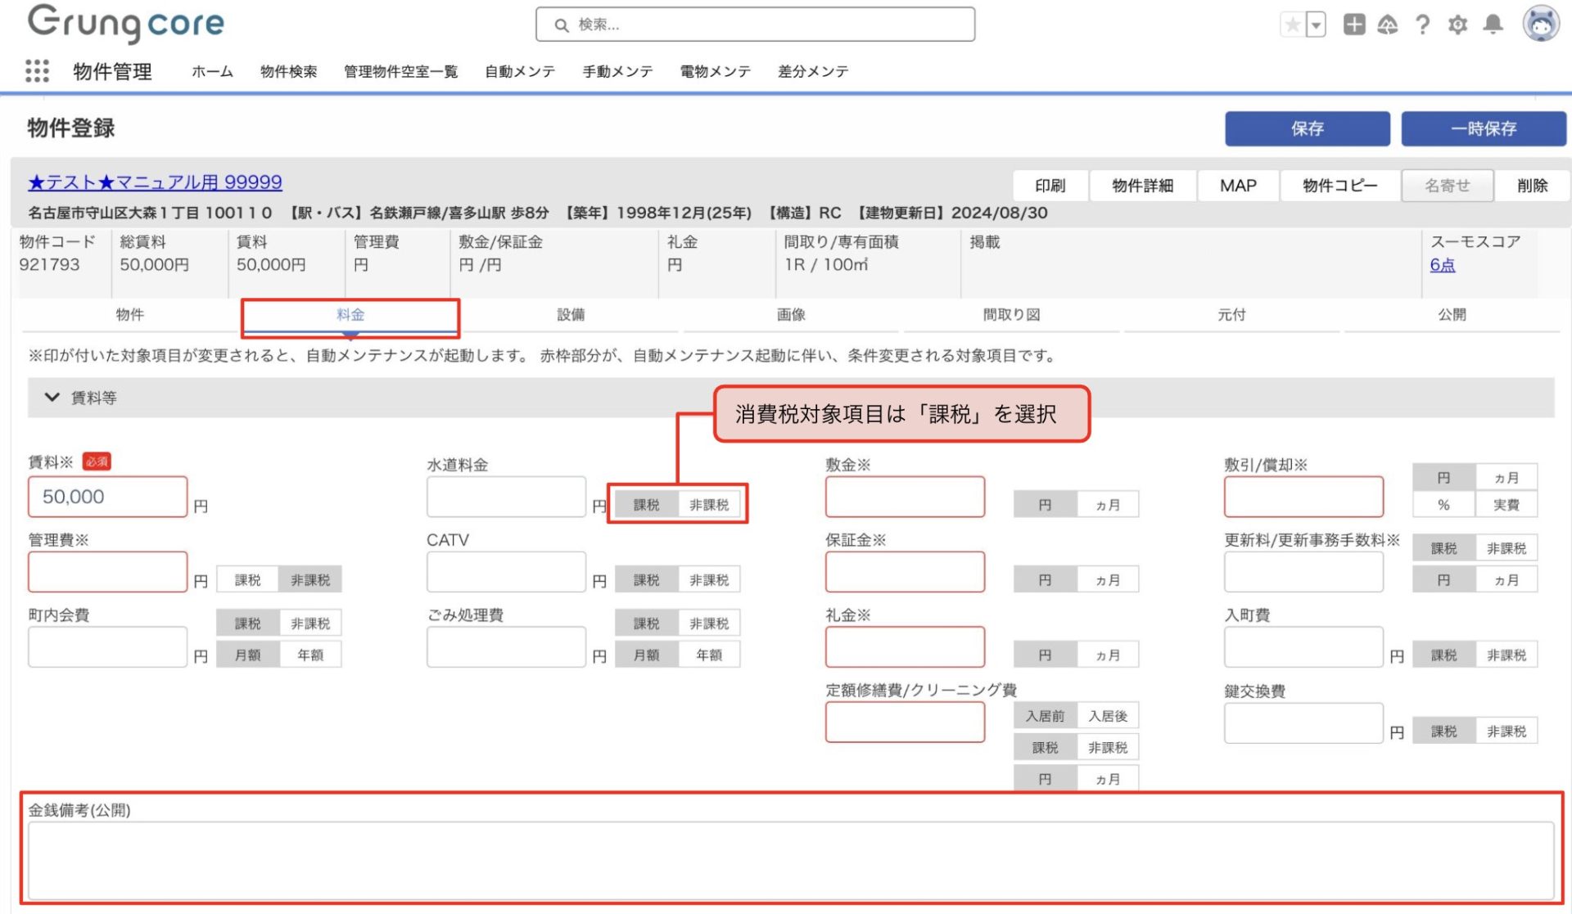Choose 入居後 for 定額修繕費/クリーニング費
Image resolution: width=1572 pixels, height=914 pixels.
point(1108,716)
